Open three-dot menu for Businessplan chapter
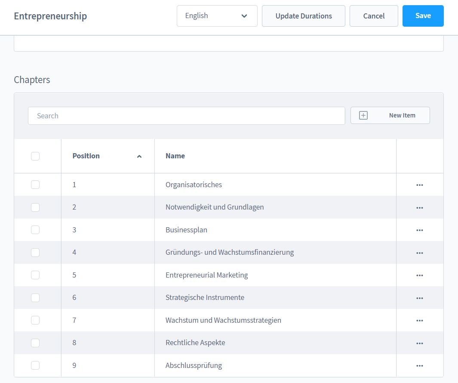The width and height of the screenshot is (458, 383). point(420,230)
